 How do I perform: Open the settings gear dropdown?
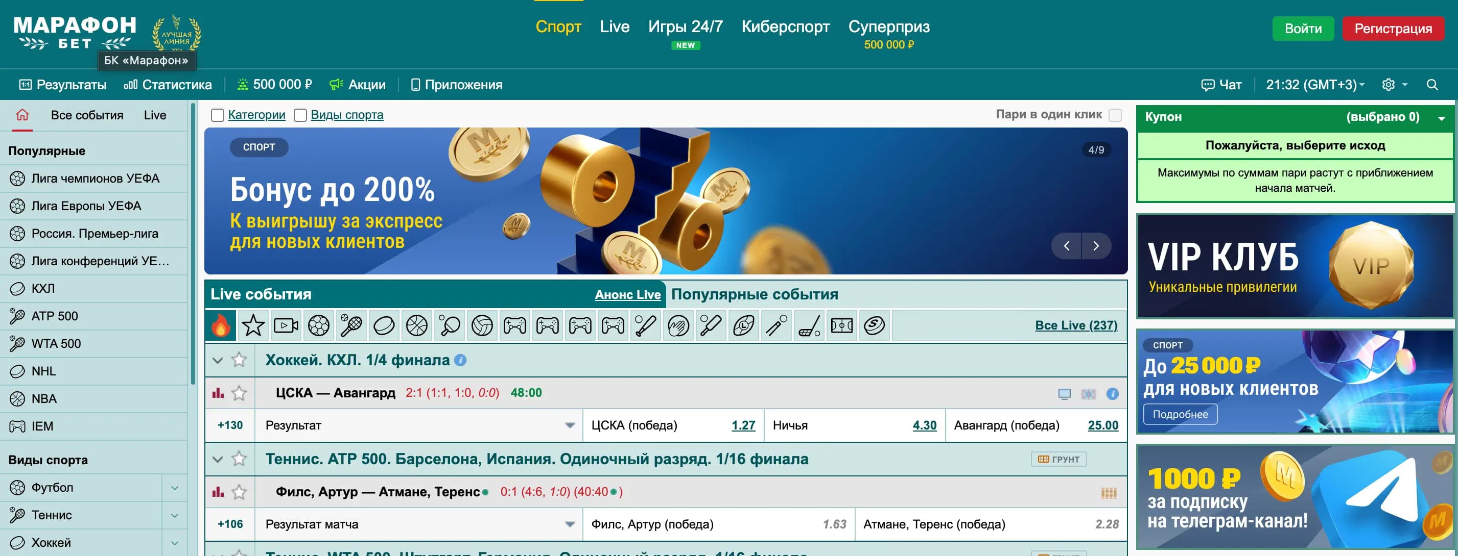(1395, 85)
